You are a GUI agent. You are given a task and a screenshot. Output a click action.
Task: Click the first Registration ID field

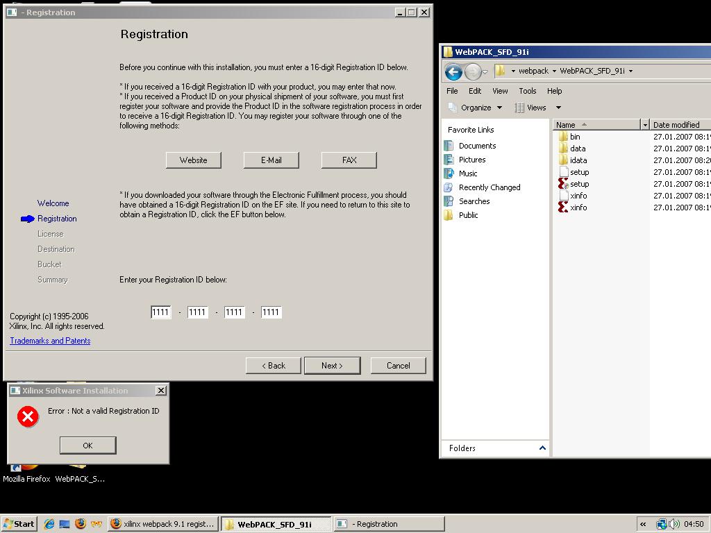pyautogui.click(x=161, y=312)
